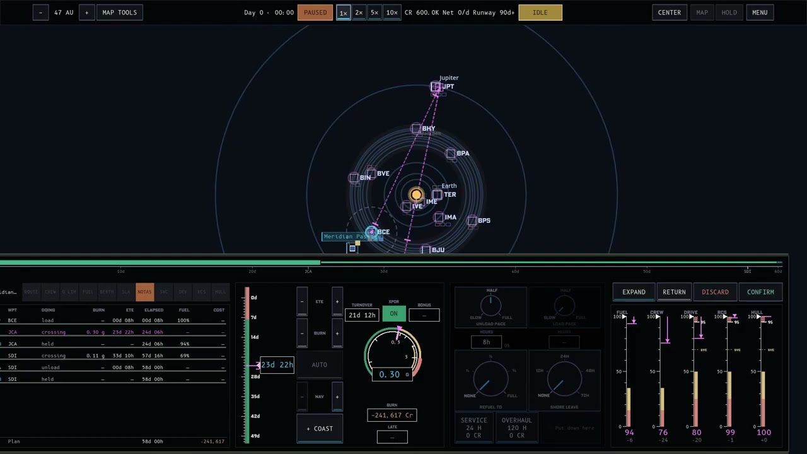Select the IMA station marker
This screenshot has width=807, height=454.
(439, 218)
